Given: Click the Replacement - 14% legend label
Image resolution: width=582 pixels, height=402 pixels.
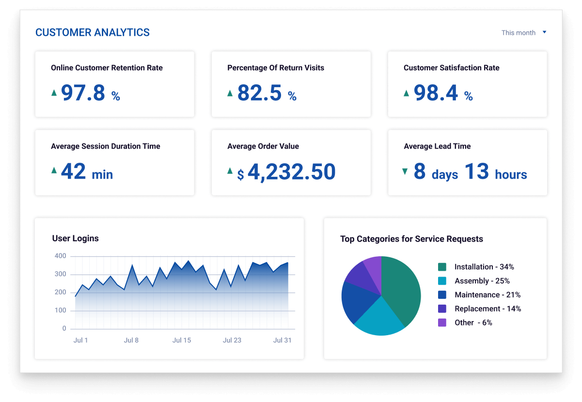Looking at the screenshot, I should 488,309.
